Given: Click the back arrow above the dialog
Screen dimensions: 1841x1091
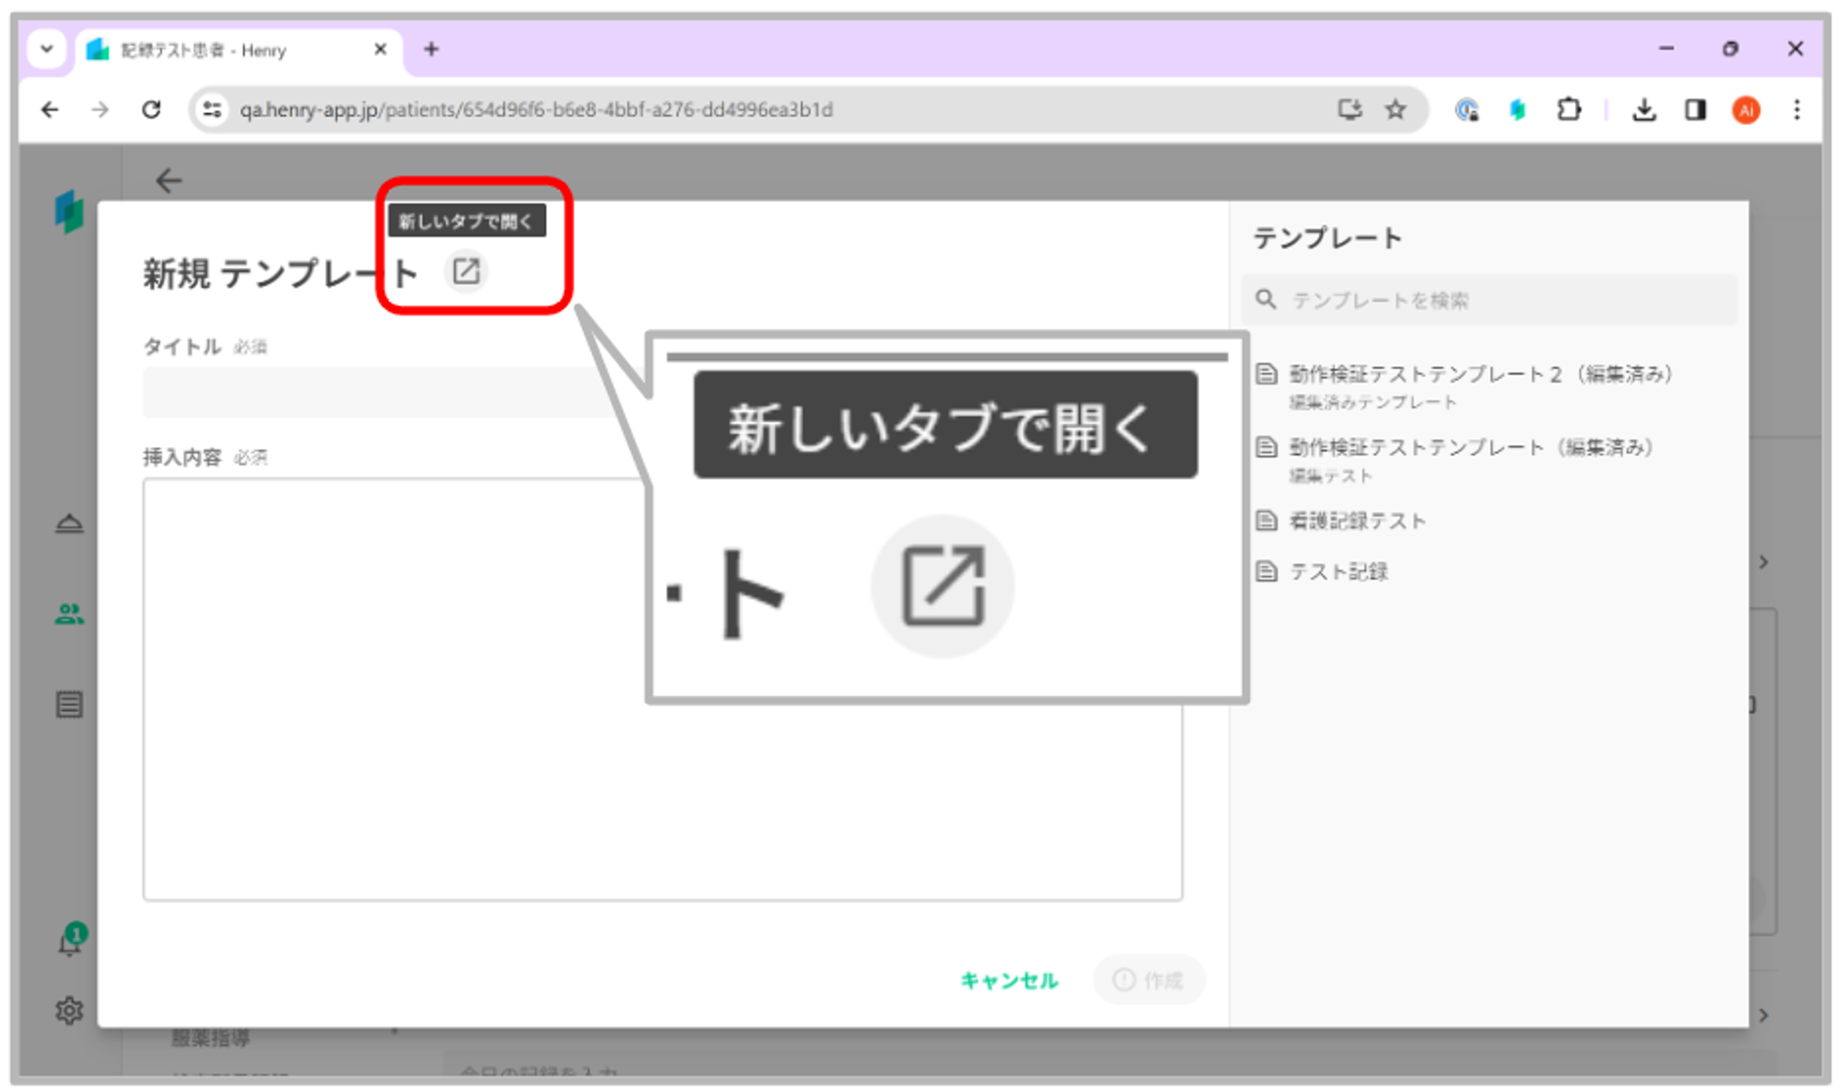Looking at the screenshot, I should click(x=168, y=180).
